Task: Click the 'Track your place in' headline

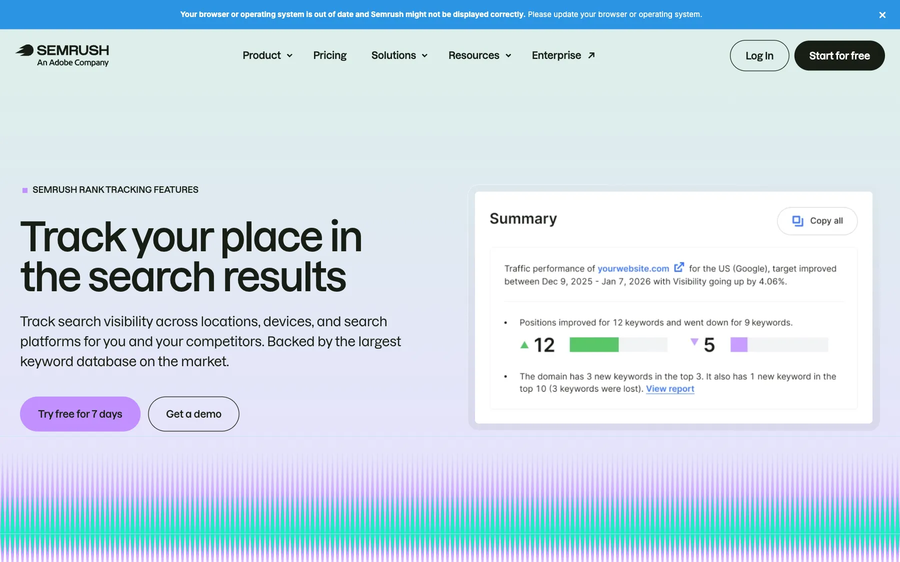Action: point(191,237)
